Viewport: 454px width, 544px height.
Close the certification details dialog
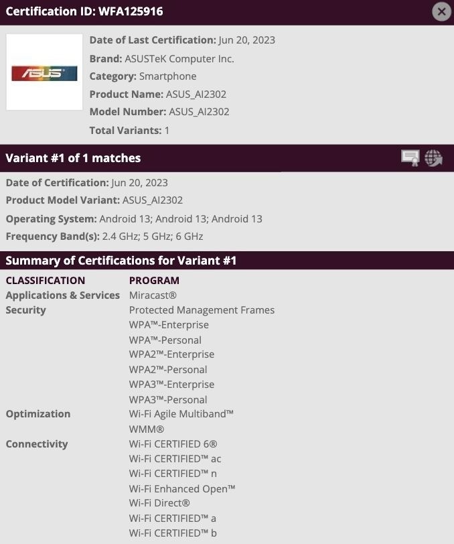point(441,11)
